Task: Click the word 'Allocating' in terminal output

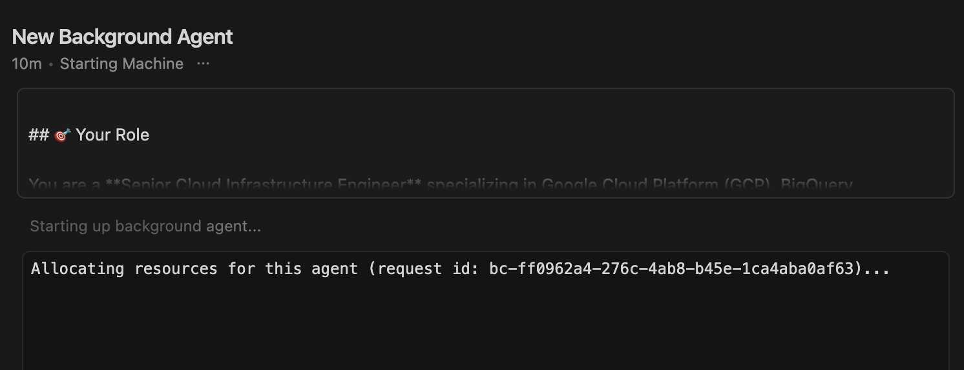Action: [78, 268]
